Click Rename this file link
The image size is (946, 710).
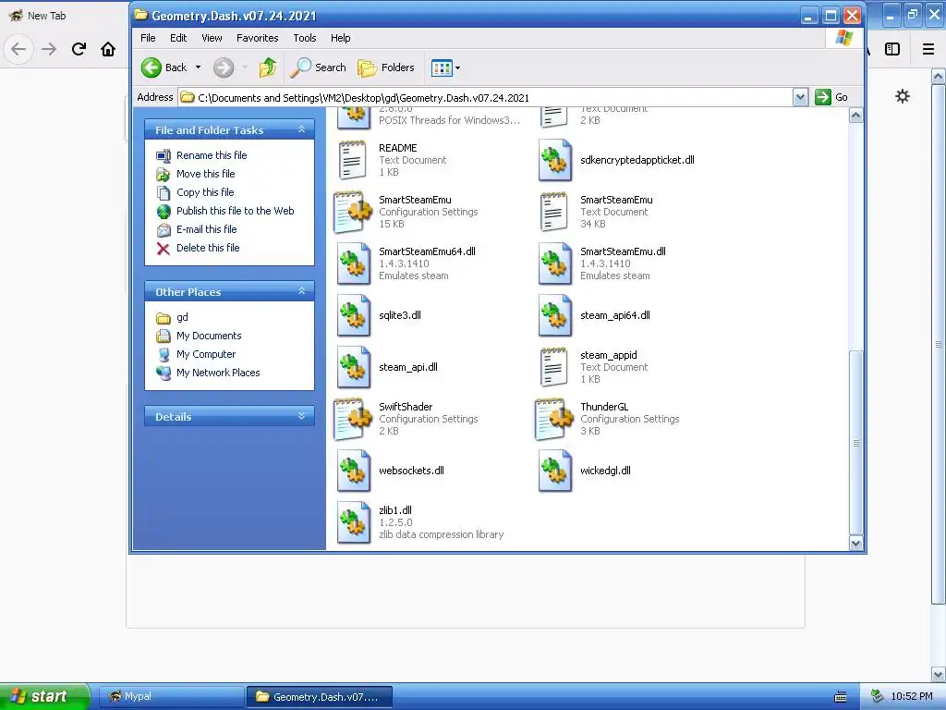[x=212, y=155]
